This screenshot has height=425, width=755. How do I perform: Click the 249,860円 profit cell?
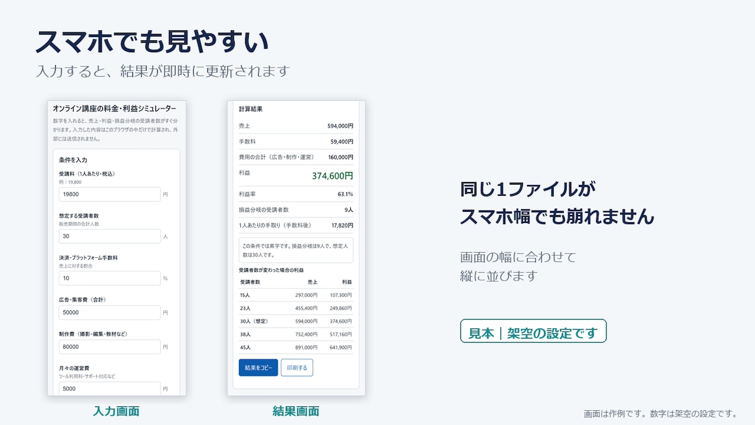(x=341, y=308)
